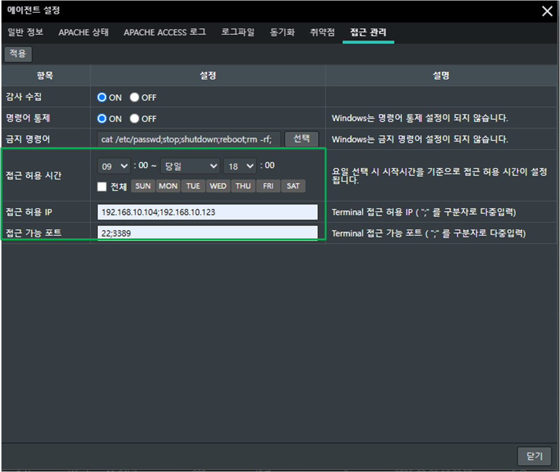
Task: Open the APACHE 상태 tab
Action: tap(83, 33)
